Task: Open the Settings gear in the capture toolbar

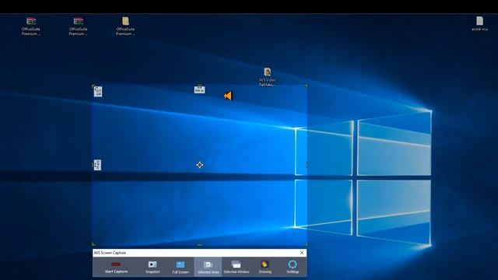Action: (x=293, y=267)
